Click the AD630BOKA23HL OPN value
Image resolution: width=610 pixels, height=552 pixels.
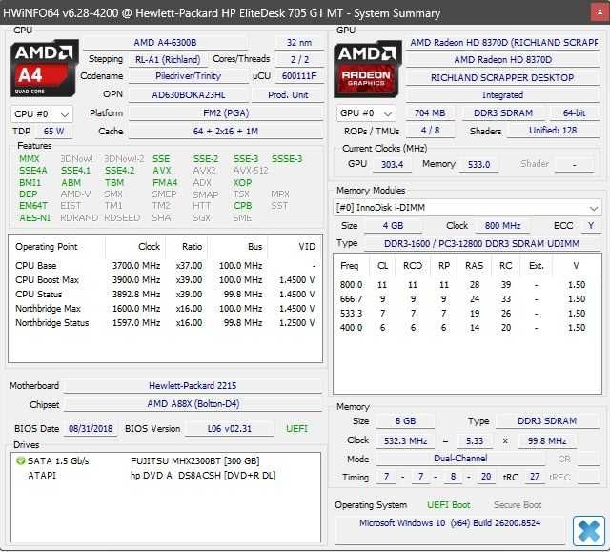click(x=189, y=95)
